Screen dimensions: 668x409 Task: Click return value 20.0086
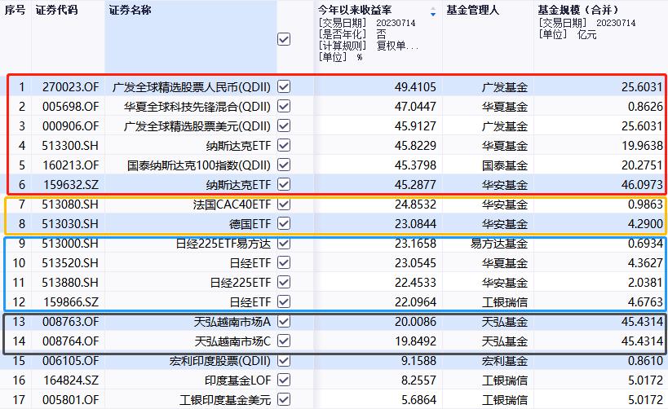click(x=415, y=322)
